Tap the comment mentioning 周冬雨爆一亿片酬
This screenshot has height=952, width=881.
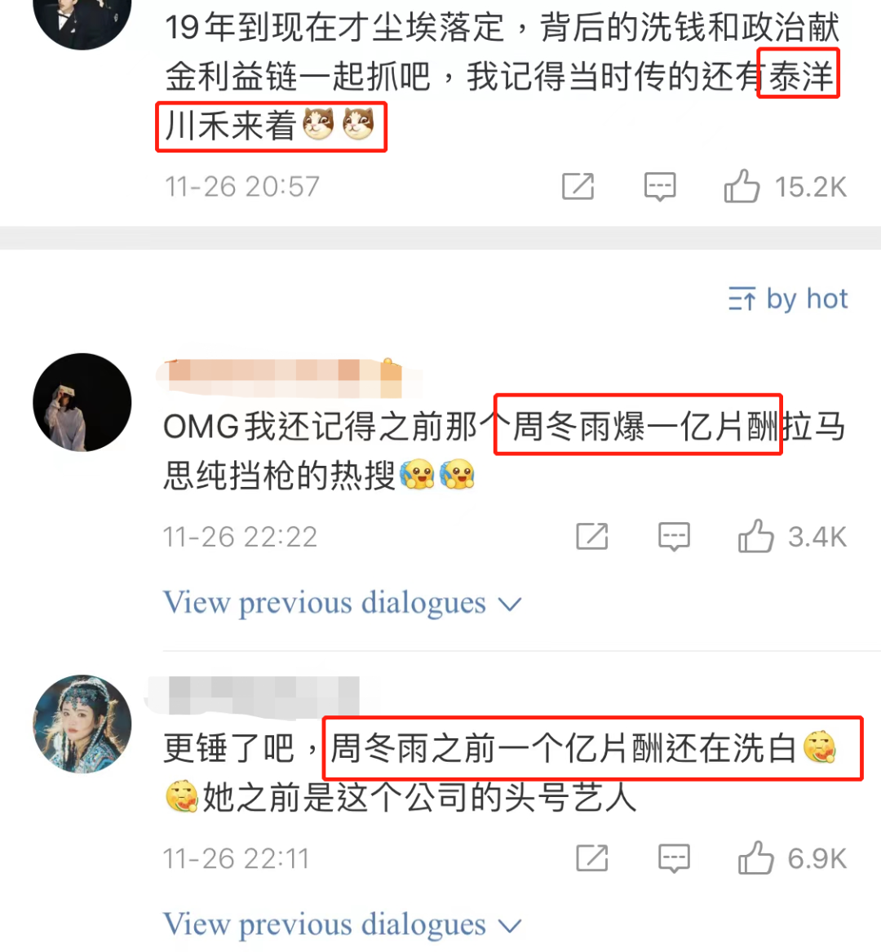pyautogui.click(x=504, y=450)
